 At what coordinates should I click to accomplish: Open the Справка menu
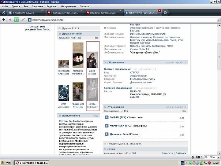pos(85,6)
